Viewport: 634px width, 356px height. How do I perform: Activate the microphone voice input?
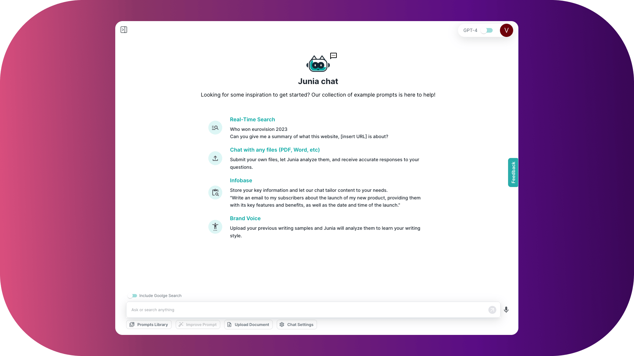point(506,310)
